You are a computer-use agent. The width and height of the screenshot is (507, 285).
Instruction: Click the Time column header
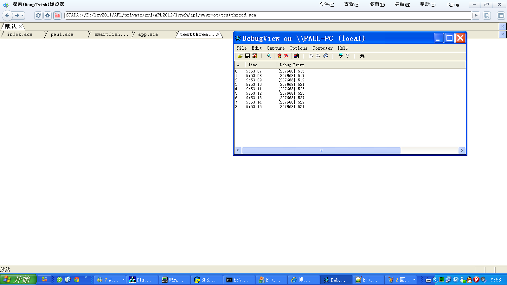260,65
